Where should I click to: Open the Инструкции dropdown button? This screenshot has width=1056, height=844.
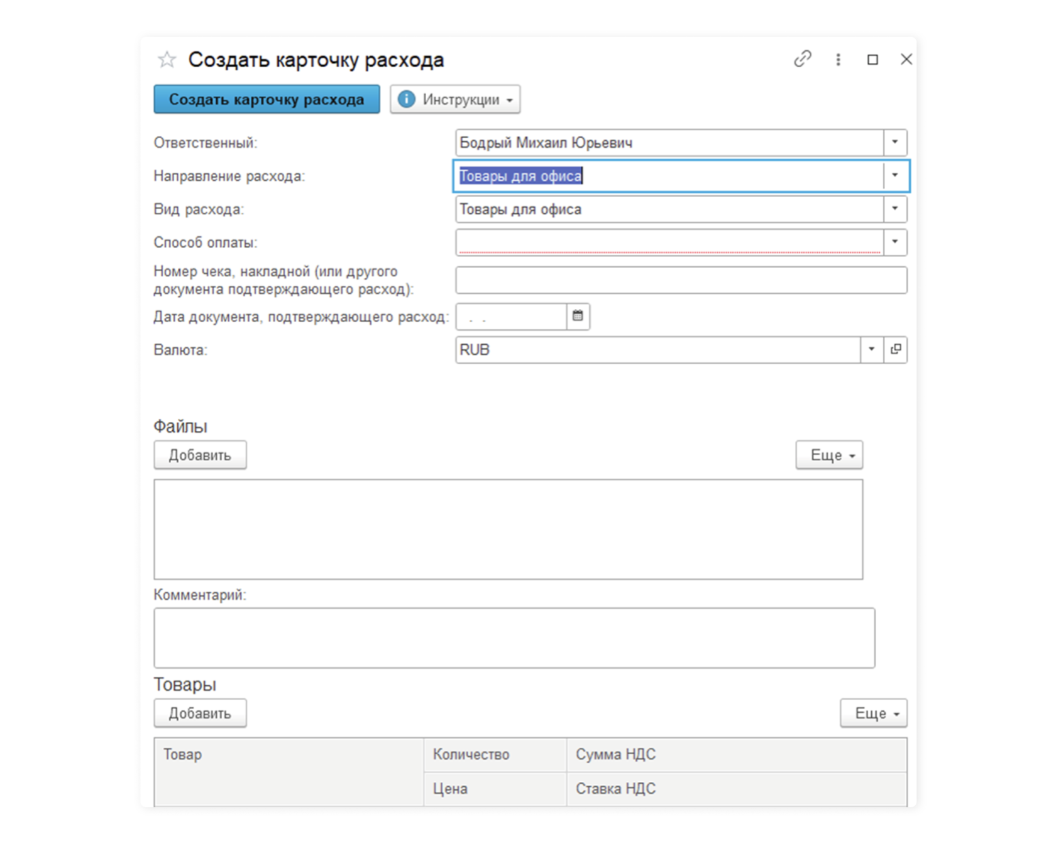click(x=455, y=99)
